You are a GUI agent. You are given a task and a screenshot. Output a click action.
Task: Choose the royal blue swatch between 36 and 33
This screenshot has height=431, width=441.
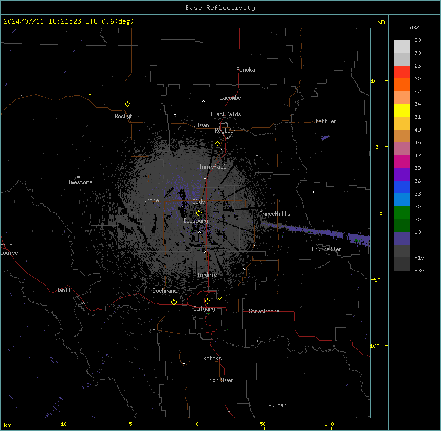pos(402,187)
